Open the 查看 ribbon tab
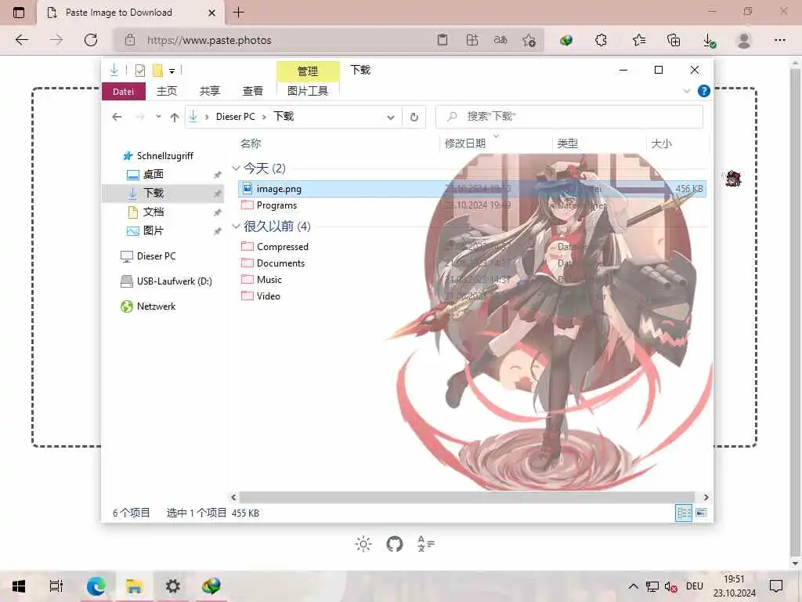 click(252, 91)
